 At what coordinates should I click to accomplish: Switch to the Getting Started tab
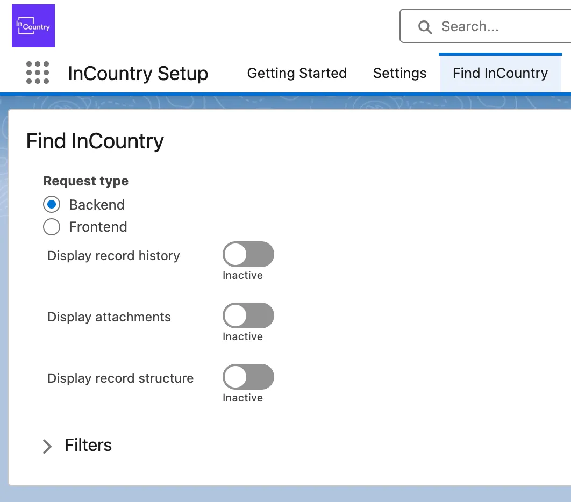tap(297, 73)
